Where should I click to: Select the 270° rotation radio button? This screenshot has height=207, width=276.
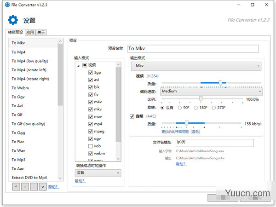pyautogui.click(x=214, y=108)
